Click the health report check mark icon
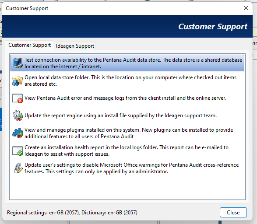 pos(18,150)
